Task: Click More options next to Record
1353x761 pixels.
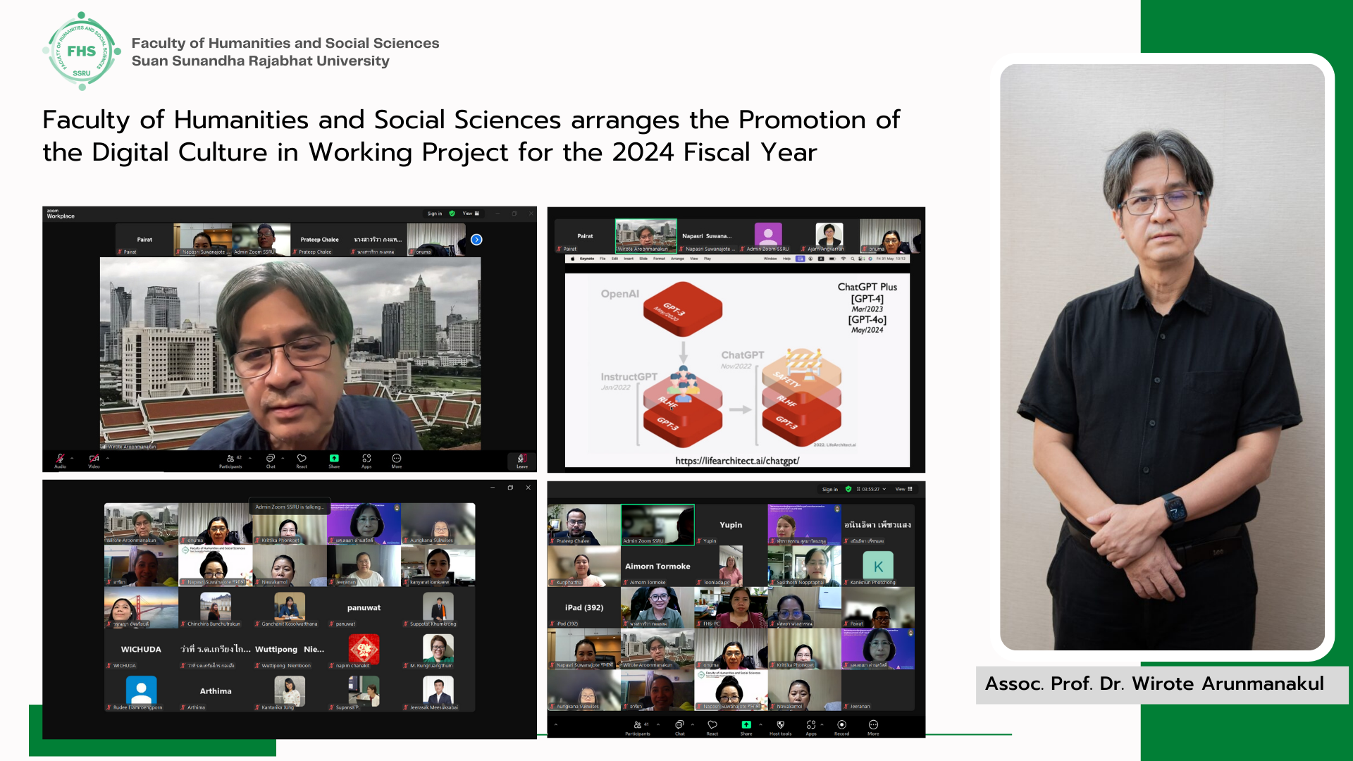Action: pyautogui.click(x=873, y=726)
